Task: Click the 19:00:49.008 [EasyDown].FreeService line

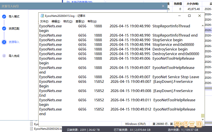Action: (x=116, y=91)
